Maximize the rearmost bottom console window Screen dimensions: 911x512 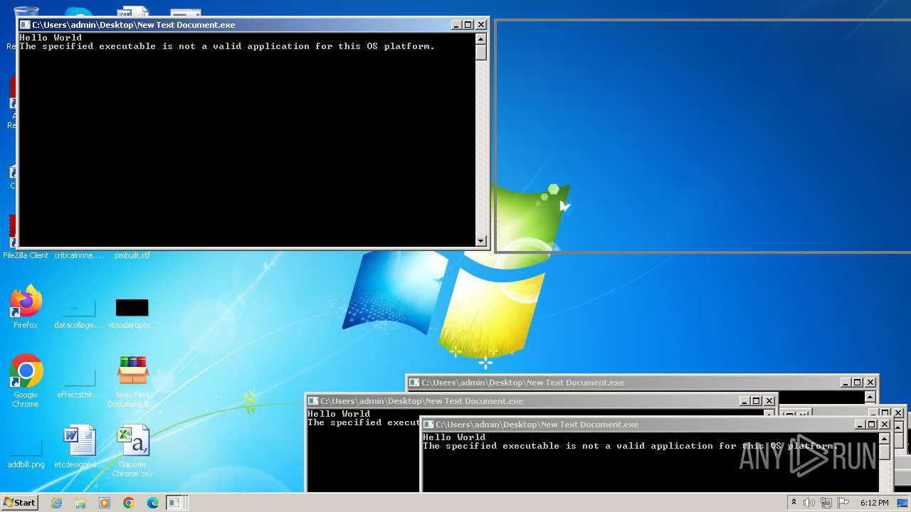coord(858,383)
